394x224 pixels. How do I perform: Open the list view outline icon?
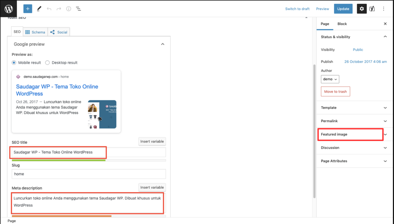tap(78, 9)
